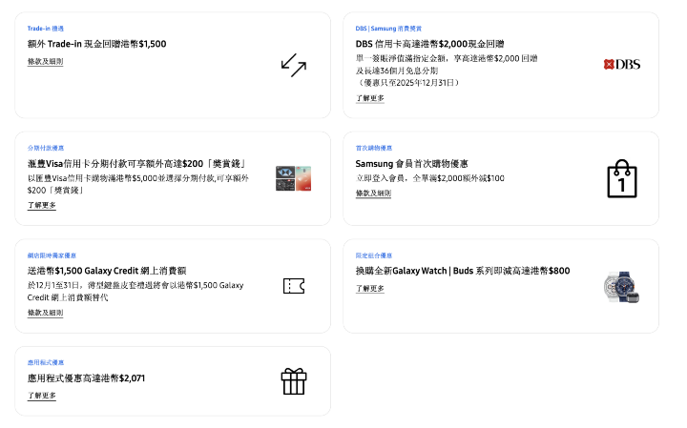Select the 額外 Trade-in 現金回贈港幣$1,500 heading

click(96, 44)
